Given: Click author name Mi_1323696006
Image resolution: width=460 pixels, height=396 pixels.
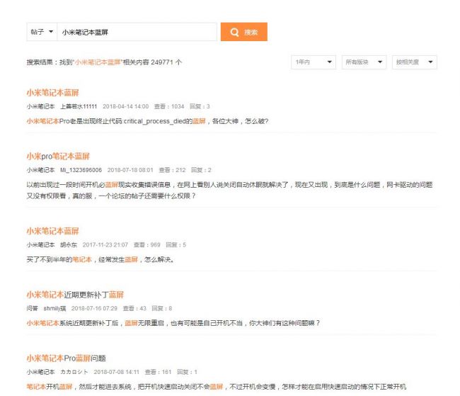Looking at the screenshot, I should point(81,170).
